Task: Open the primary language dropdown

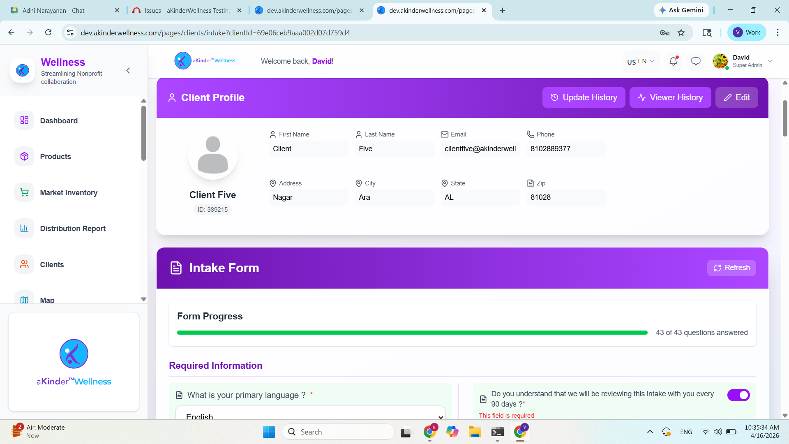Action: 310,414
